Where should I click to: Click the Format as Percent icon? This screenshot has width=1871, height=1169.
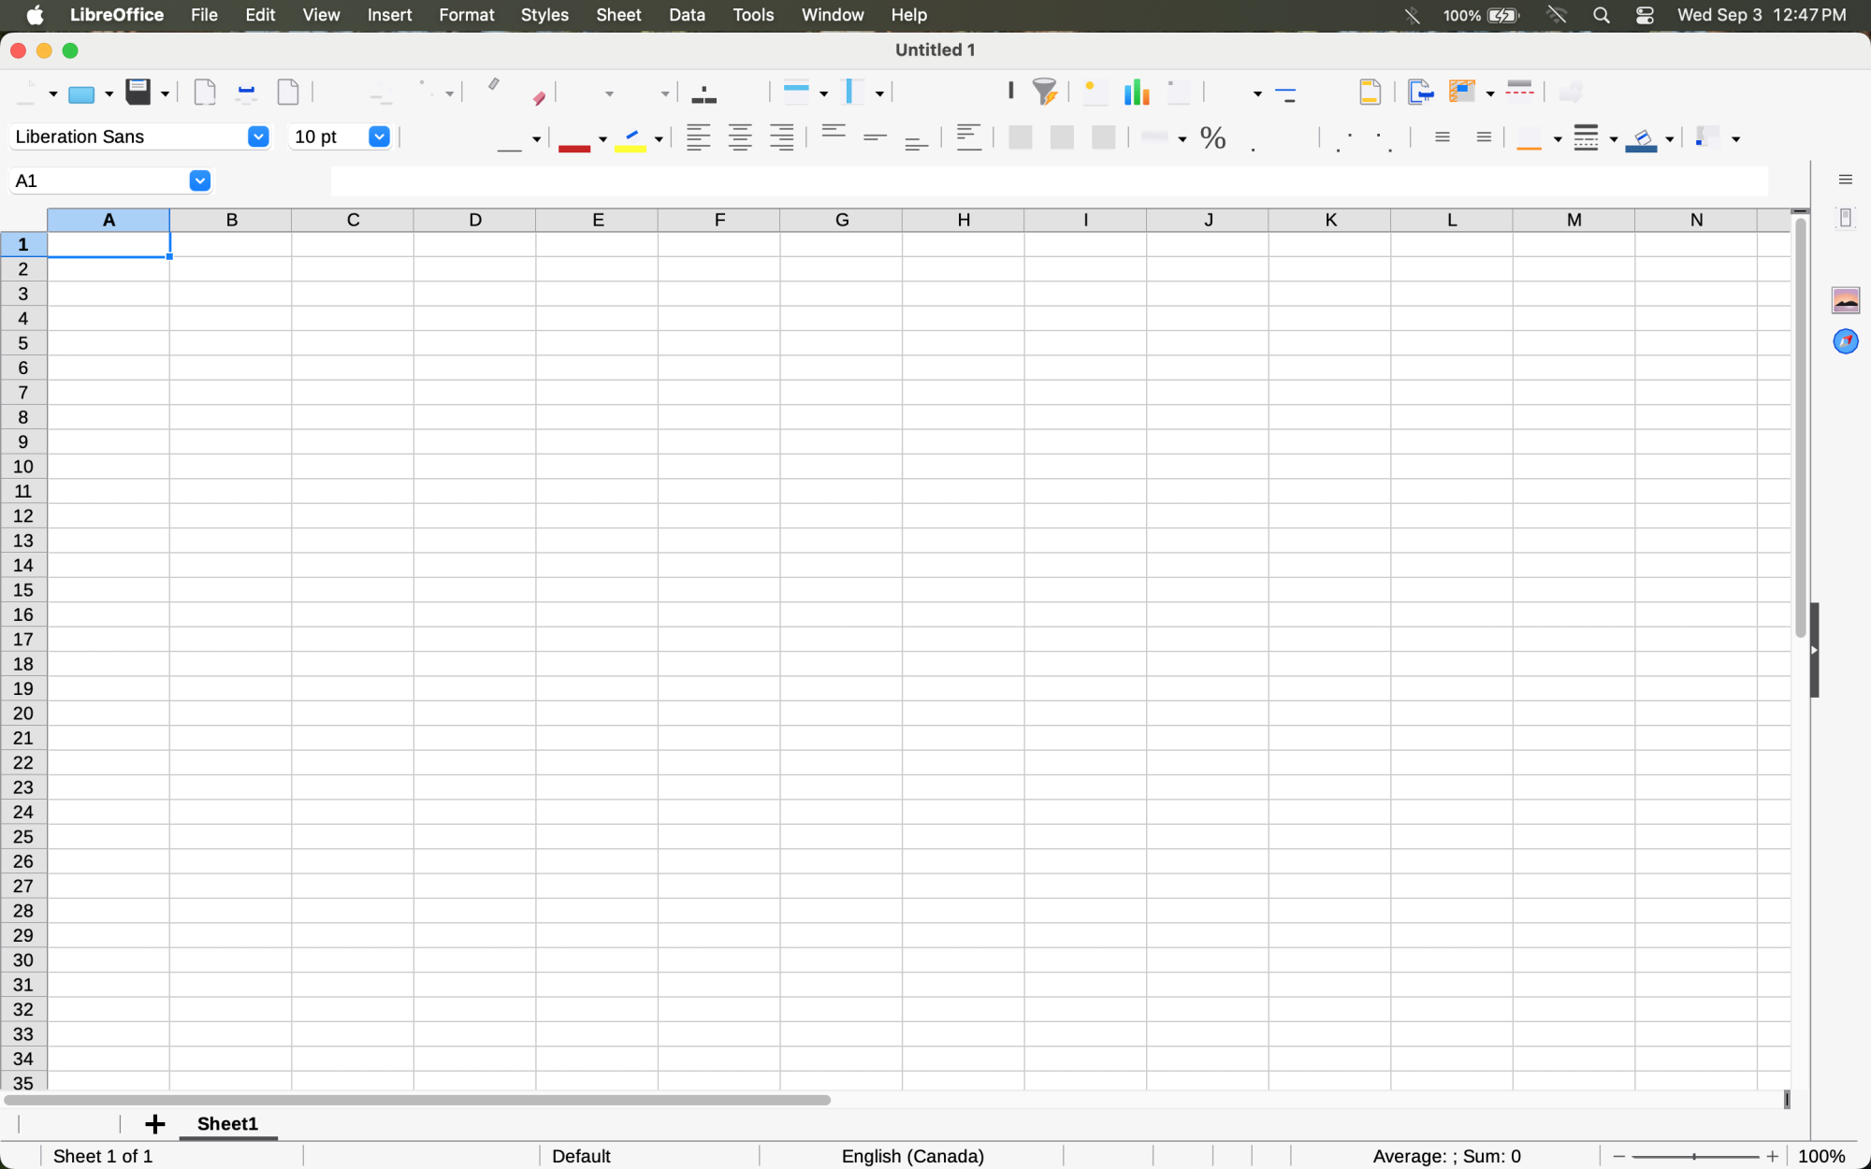(1213, 138)
